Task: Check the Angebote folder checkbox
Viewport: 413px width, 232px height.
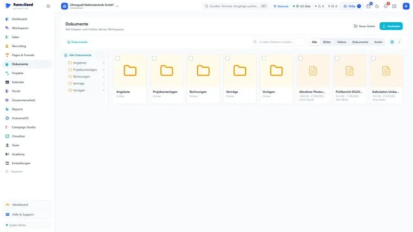Action: pyautogui.click(x=118, y=59)
